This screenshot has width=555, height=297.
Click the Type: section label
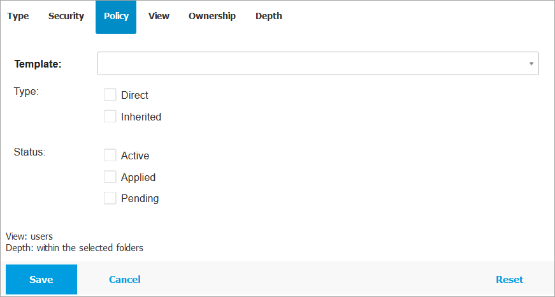click(x=26, y=91)
